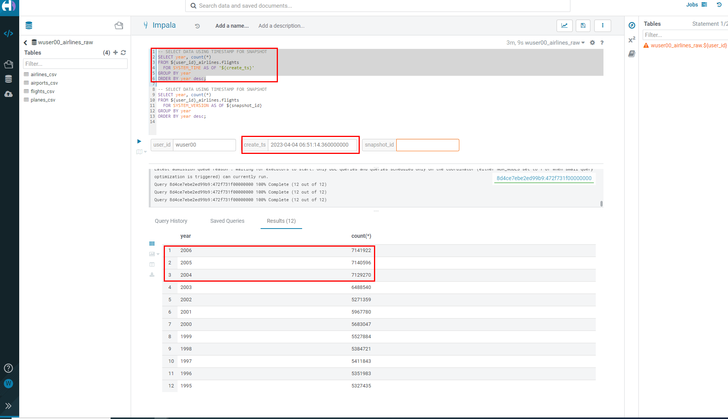
Task: Open the more options vertical dots menu
Action: (x=603, y=25)
